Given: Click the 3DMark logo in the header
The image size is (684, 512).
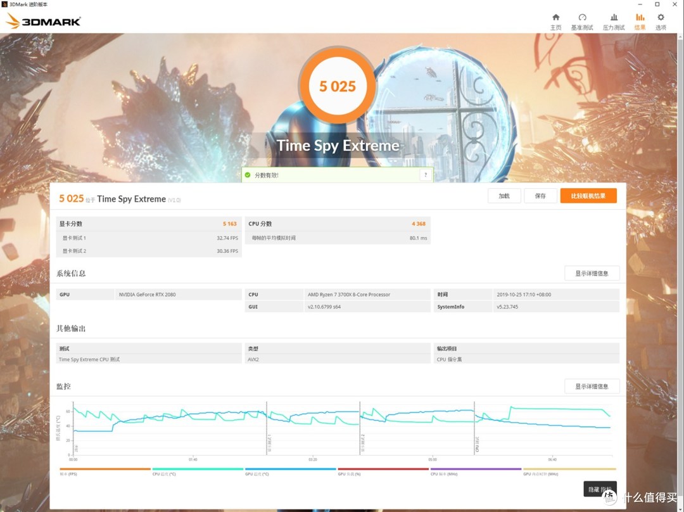Looking at the screenshot, I should click(43, 21).
